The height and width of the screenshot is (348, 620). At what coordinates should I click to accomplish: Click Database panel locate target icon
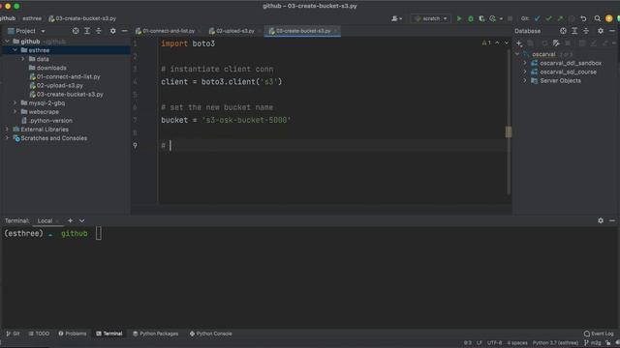[563, 31]
